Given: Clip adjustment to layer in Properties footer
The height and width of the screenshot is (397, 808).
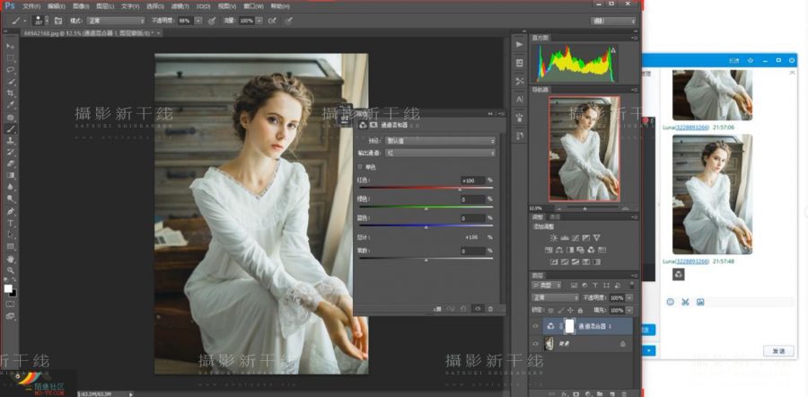Looking at the screenshot, I should [437, 309].
